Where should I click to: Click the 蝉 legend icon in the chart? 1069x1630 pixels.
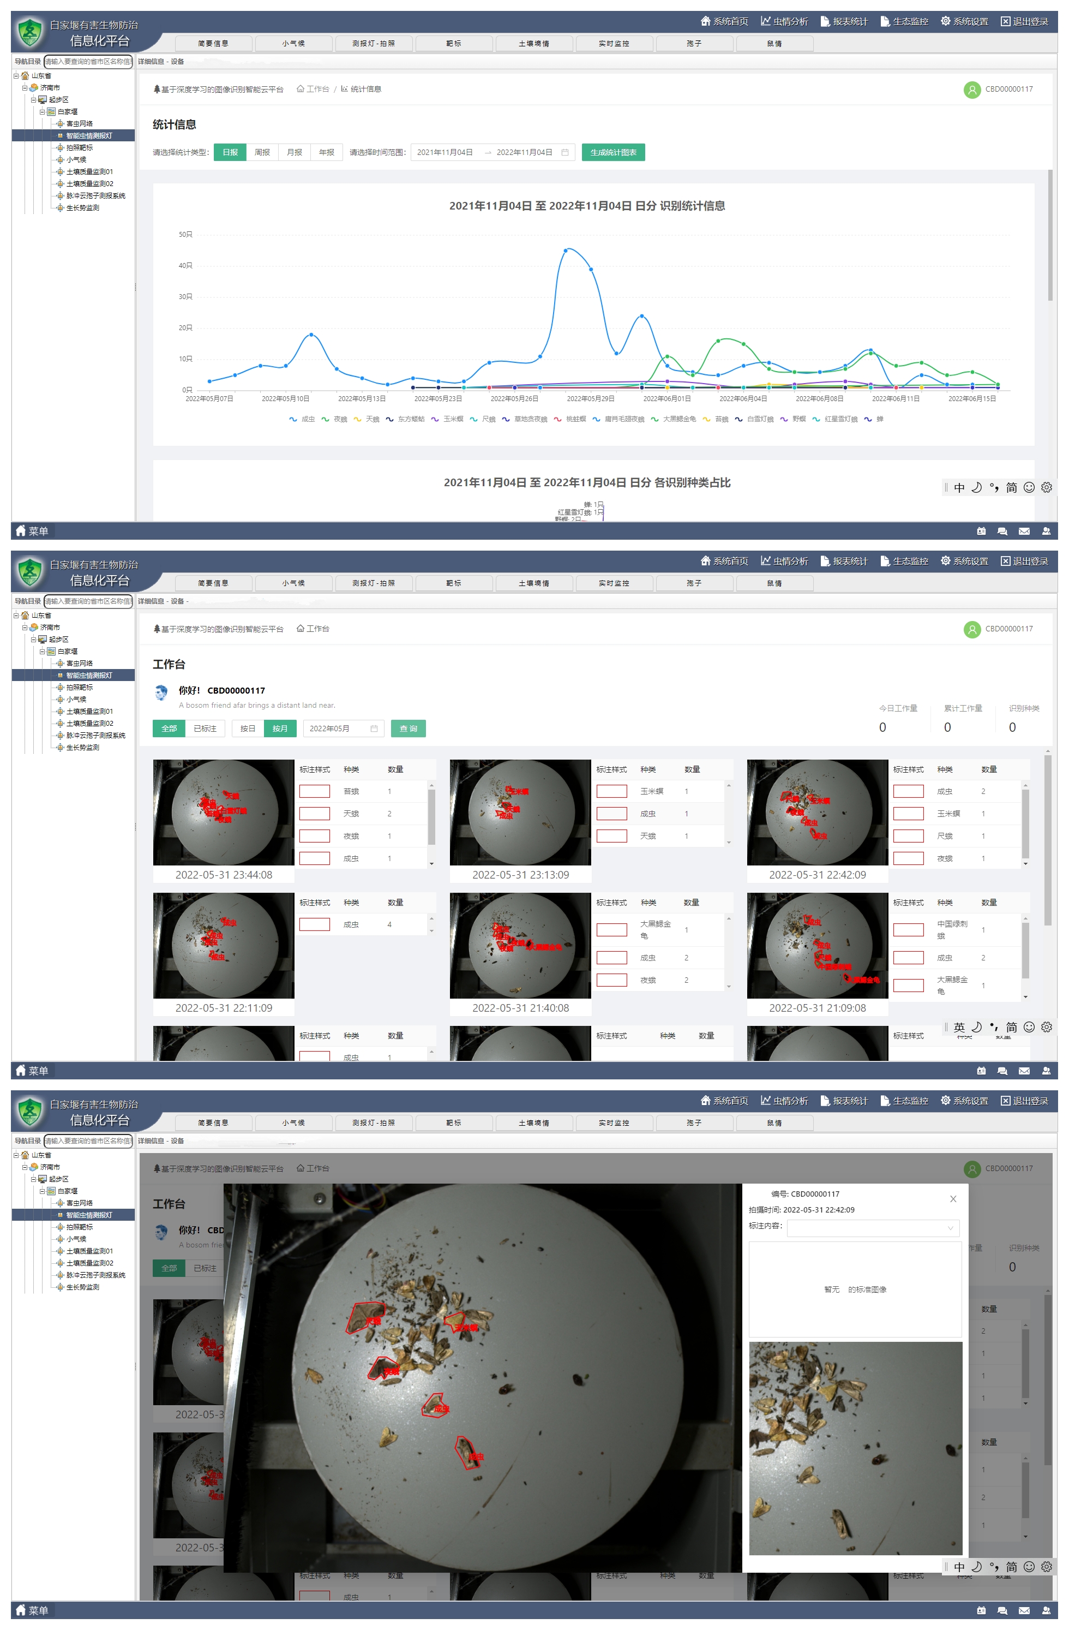(868, 419)
